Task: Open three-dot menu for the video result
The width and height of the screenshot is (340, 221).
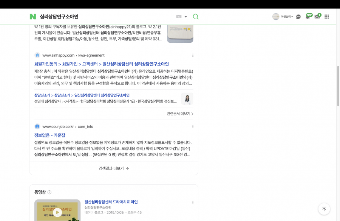Action: 193,202
